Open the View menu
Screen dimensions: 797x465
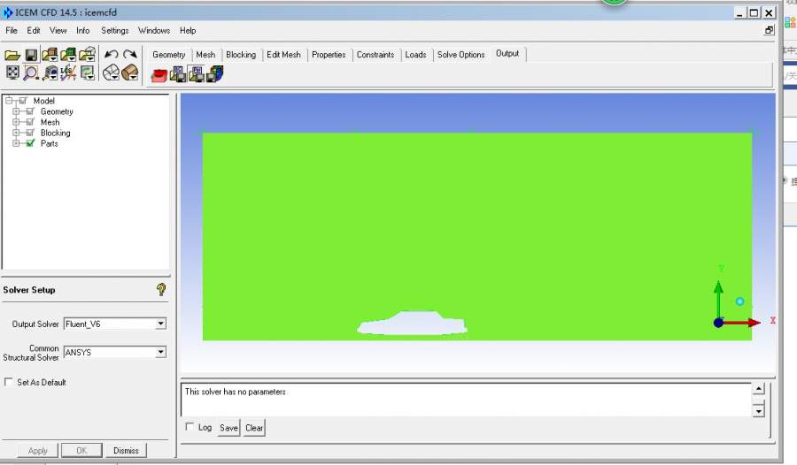(58, 30)
